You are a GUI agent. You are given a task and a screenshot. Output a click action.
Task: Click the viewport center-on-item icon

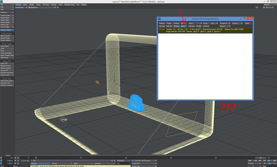point(264,7)
